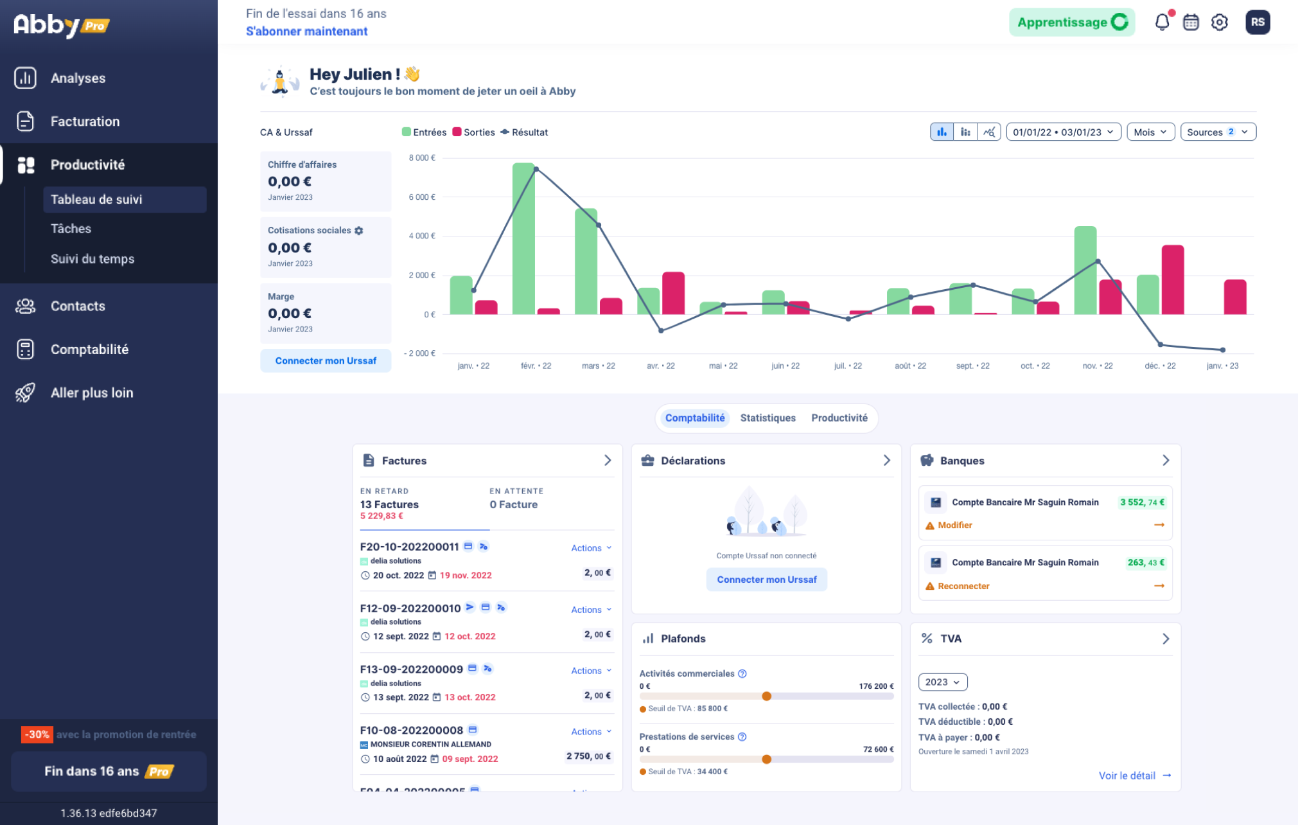Open the date range dropdown

pos(1063,132)
